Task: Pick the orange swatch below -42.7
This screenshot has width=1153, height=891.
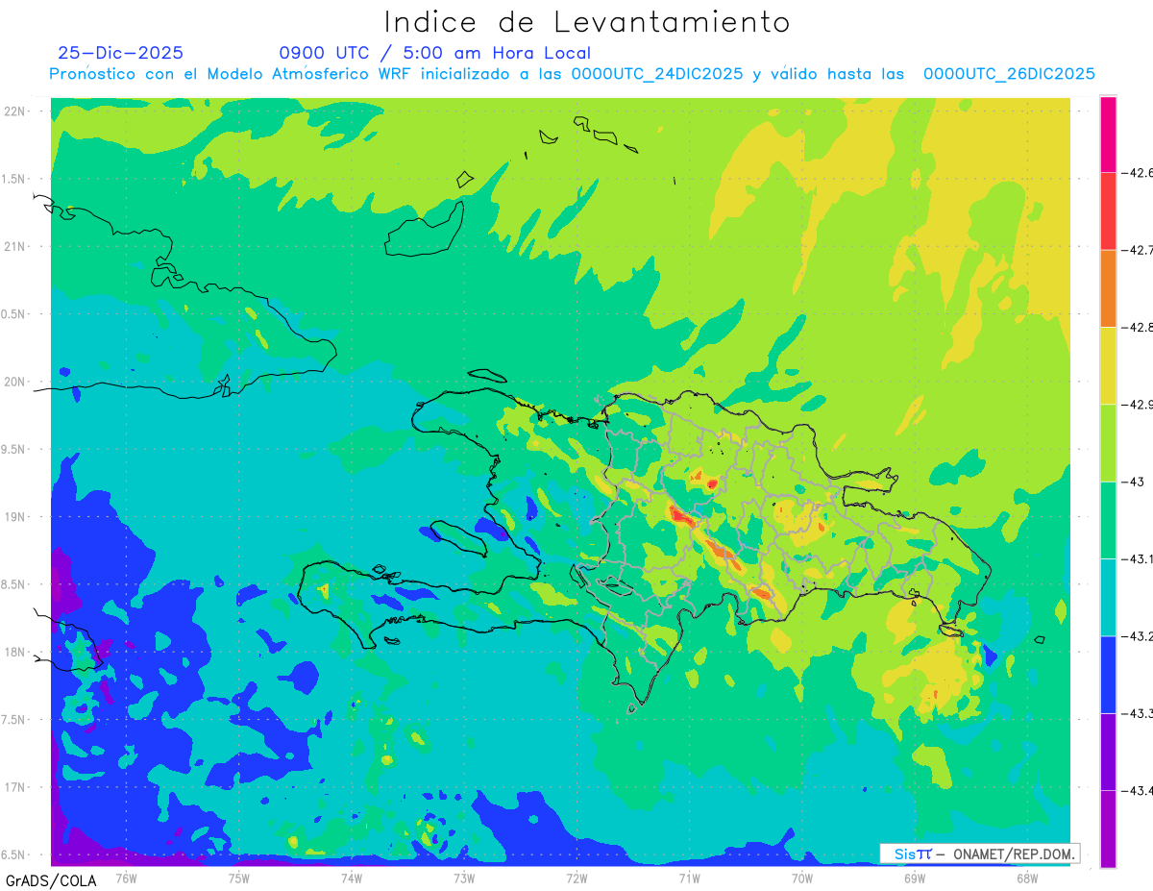Action: [x=1108, y=288]
